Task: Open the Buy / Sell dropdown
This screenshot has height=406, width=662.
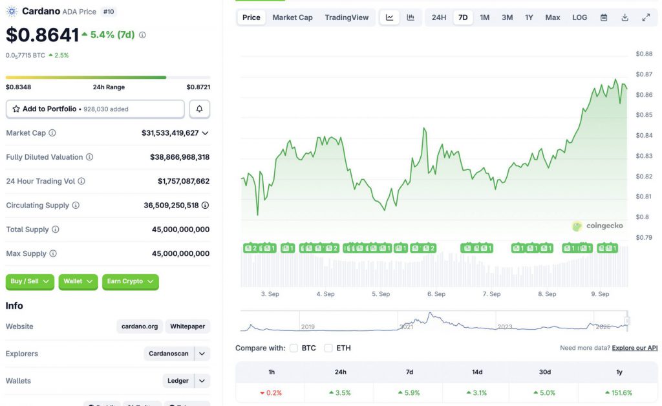Action: point(30,281)
